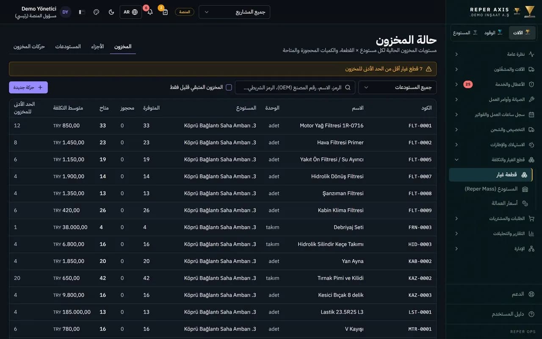
Task: Expand الصيانة وأوامر العمل section
Action: [494, 99]
